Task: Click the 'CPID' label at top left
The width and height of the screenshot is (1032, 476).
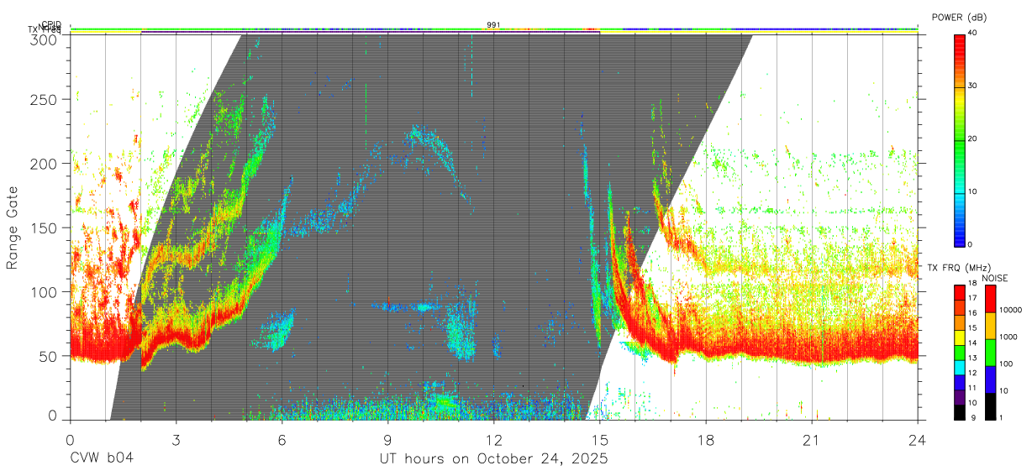Action: [50, 24]
